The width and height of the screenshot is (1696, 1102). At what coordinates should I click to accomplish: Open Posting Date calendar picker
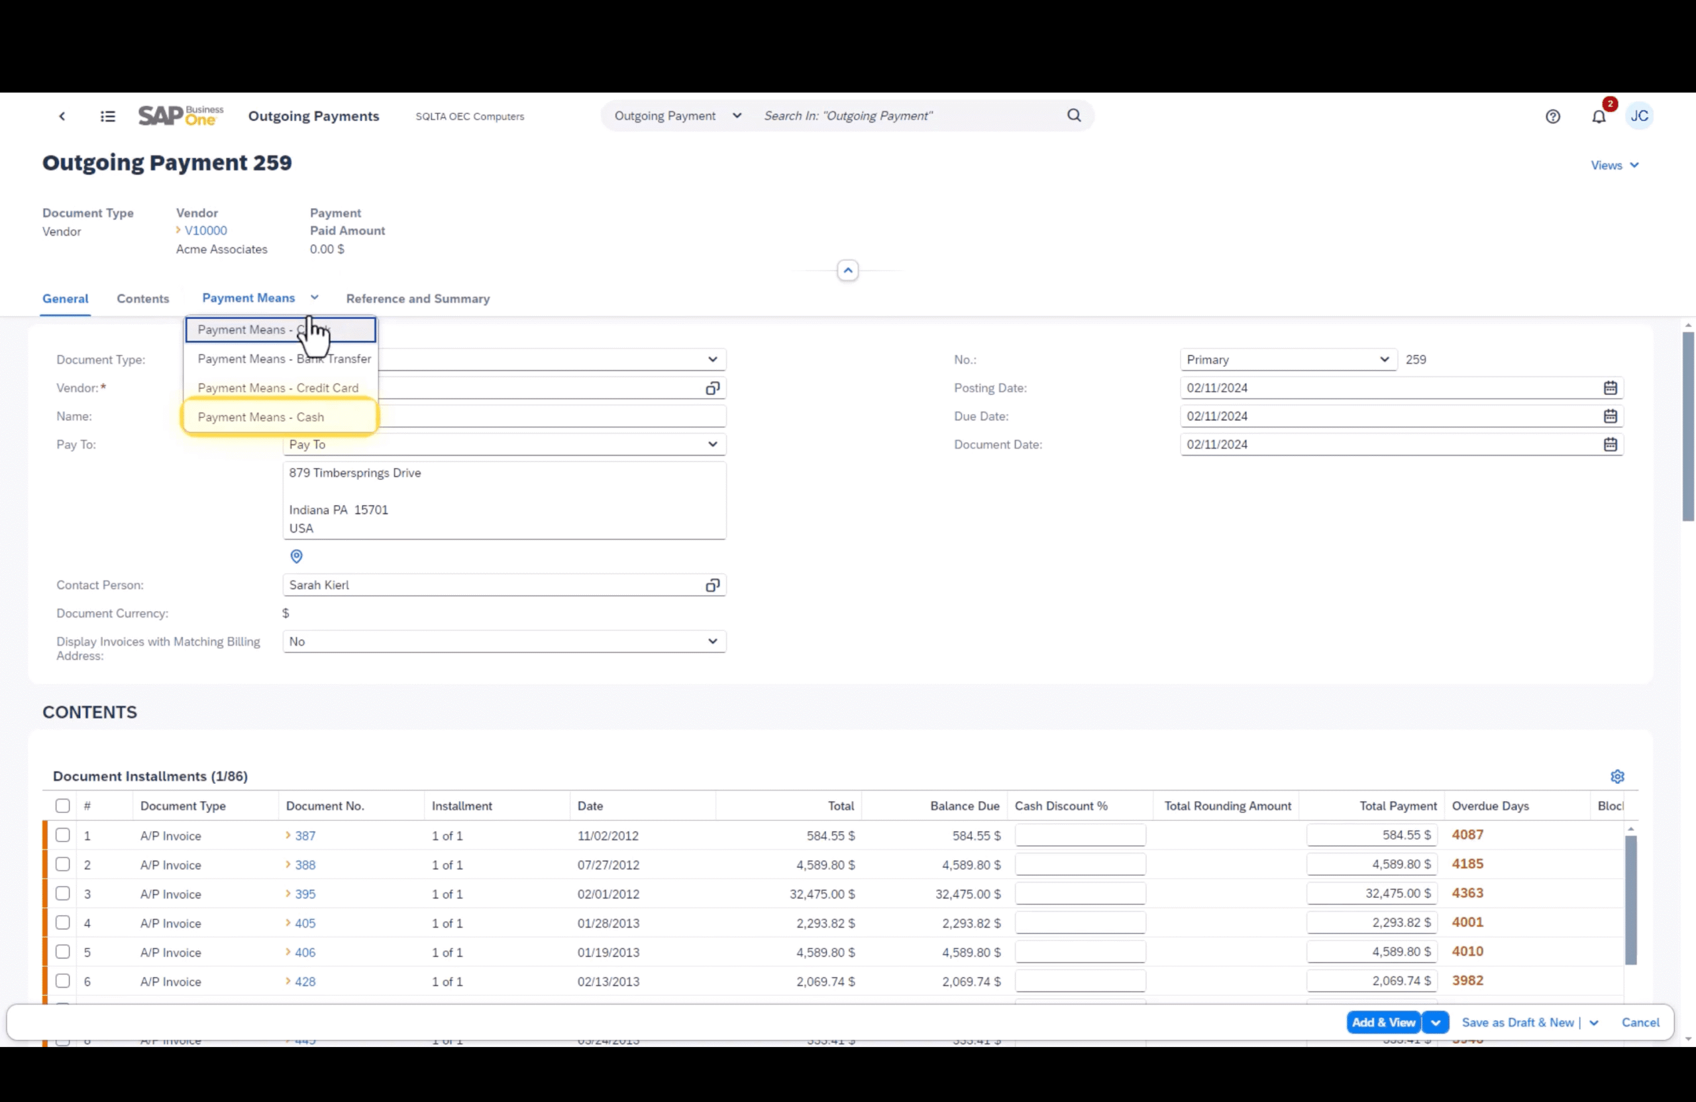coord(1610,388)
